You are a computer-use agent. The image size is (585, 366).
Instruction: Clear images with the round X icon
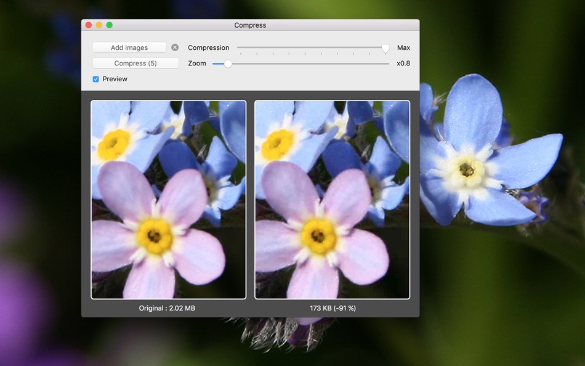[x=175, y=47]
